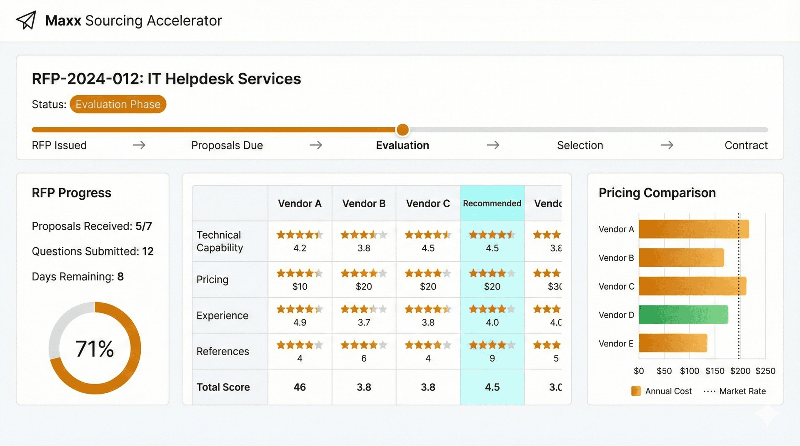Click the Proposals Received 5/7 link
The image size is (800, 446).
pos(92,226)
